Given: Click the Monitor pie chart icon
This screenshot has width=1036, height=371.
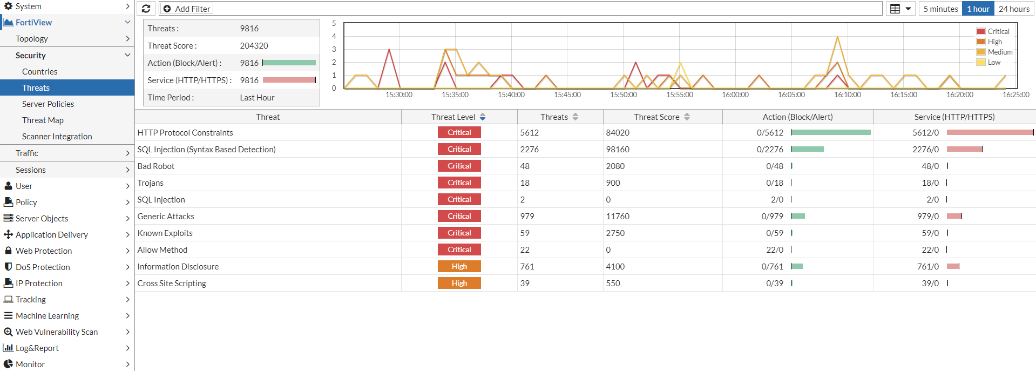Looking at the screenshot, I should pyautogui.click(x=8, y=364).
